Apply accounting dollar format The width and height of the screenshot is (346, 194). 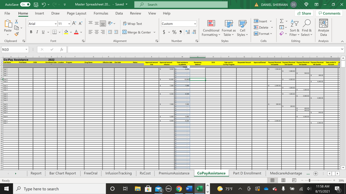[164, 32]
